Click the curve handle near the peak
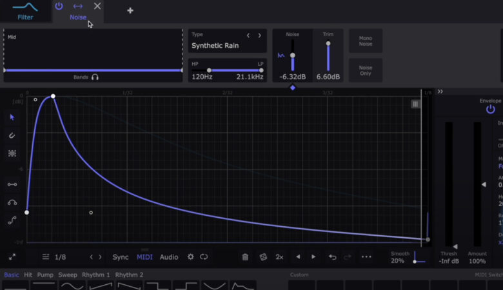The width and height of the screenshot is (503, 290). pyautogui.click(x=35, y=100)
